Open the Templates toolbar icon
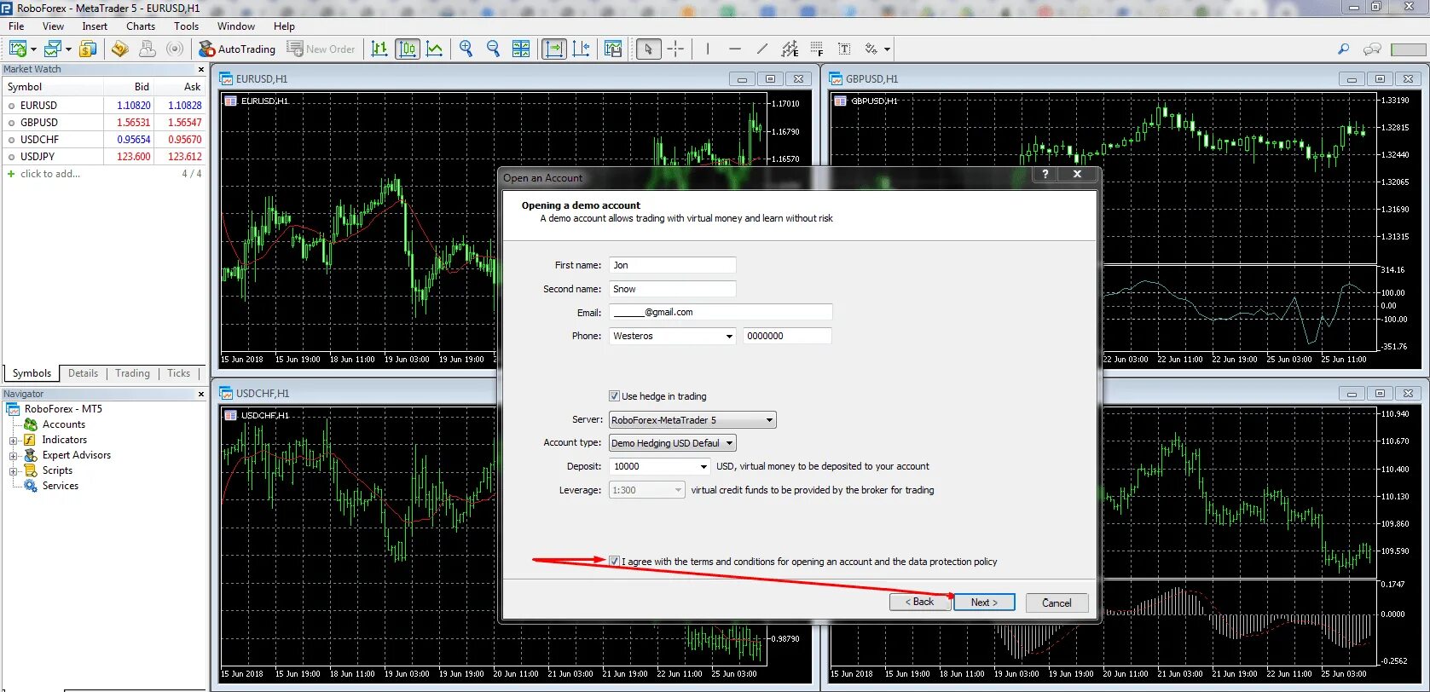 click(613, 49)
